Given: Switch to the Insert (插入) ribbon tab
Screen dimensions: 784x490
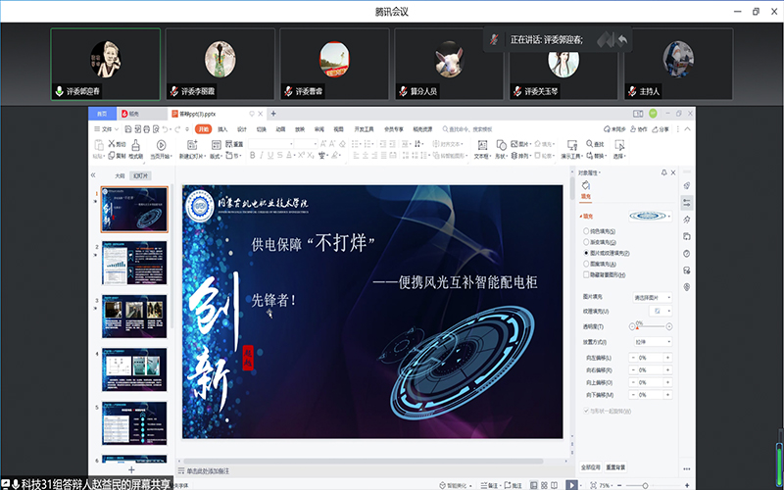Looking at the screenshot, I should click(222, 128).
